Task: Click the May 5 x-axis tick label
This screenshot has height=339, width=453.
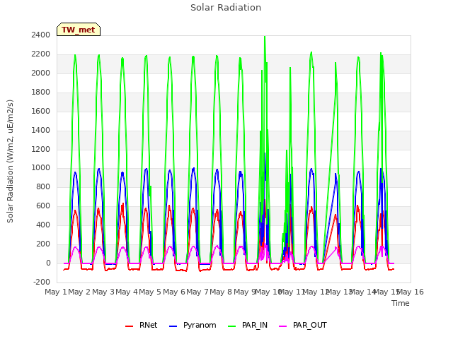Action: point(150,292)
